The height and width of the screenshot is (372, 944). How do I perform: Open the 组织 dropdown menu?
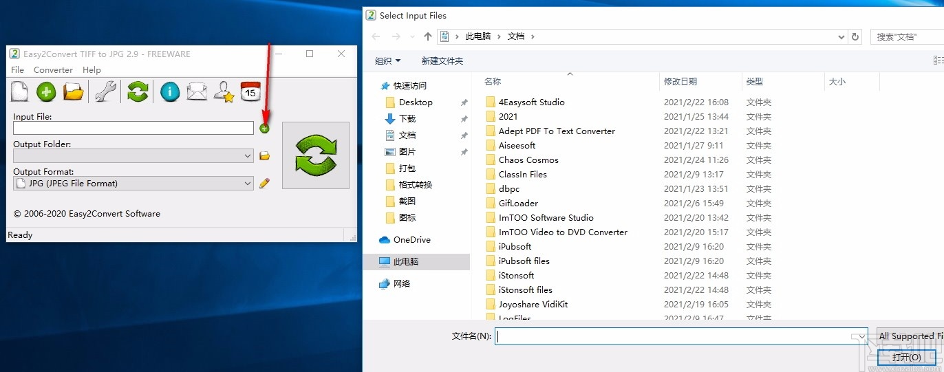[x=387, y=61]
